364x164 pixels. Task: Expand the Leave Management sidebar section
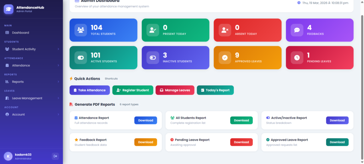point(31,98)
